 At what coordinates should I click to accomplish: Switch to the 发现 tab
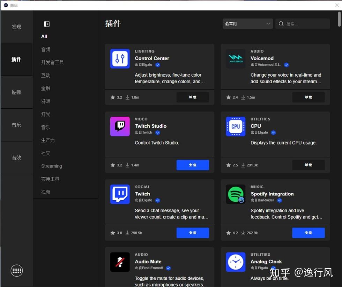pos(17,27)
